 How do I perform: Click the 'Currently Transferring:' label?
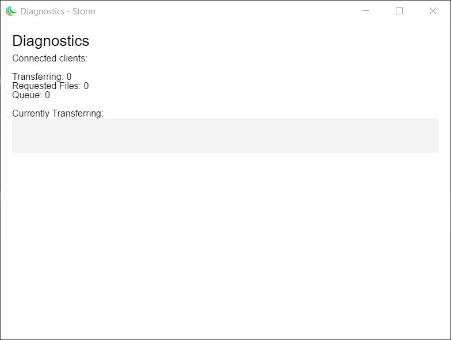click(x=58, y=114)
